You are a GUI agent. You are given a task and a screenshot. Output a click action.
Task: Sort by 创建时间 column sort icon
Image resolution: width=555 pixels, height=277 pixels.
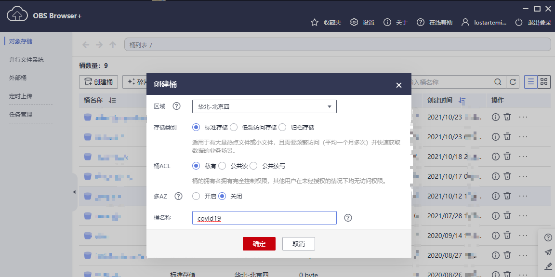[x=462, y=101]
